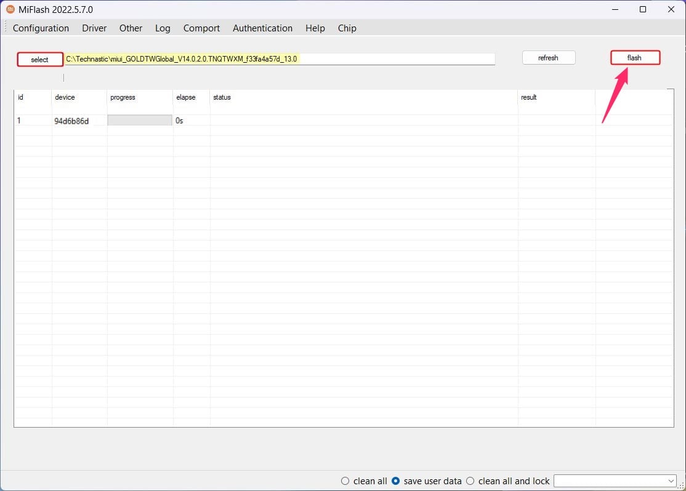Select the 'clean all' radio option

(345, 481)
